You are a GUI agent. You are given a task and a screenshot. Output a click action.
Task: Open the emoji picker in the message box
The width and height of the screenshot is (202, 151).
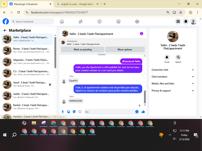(x=137, y=112)
